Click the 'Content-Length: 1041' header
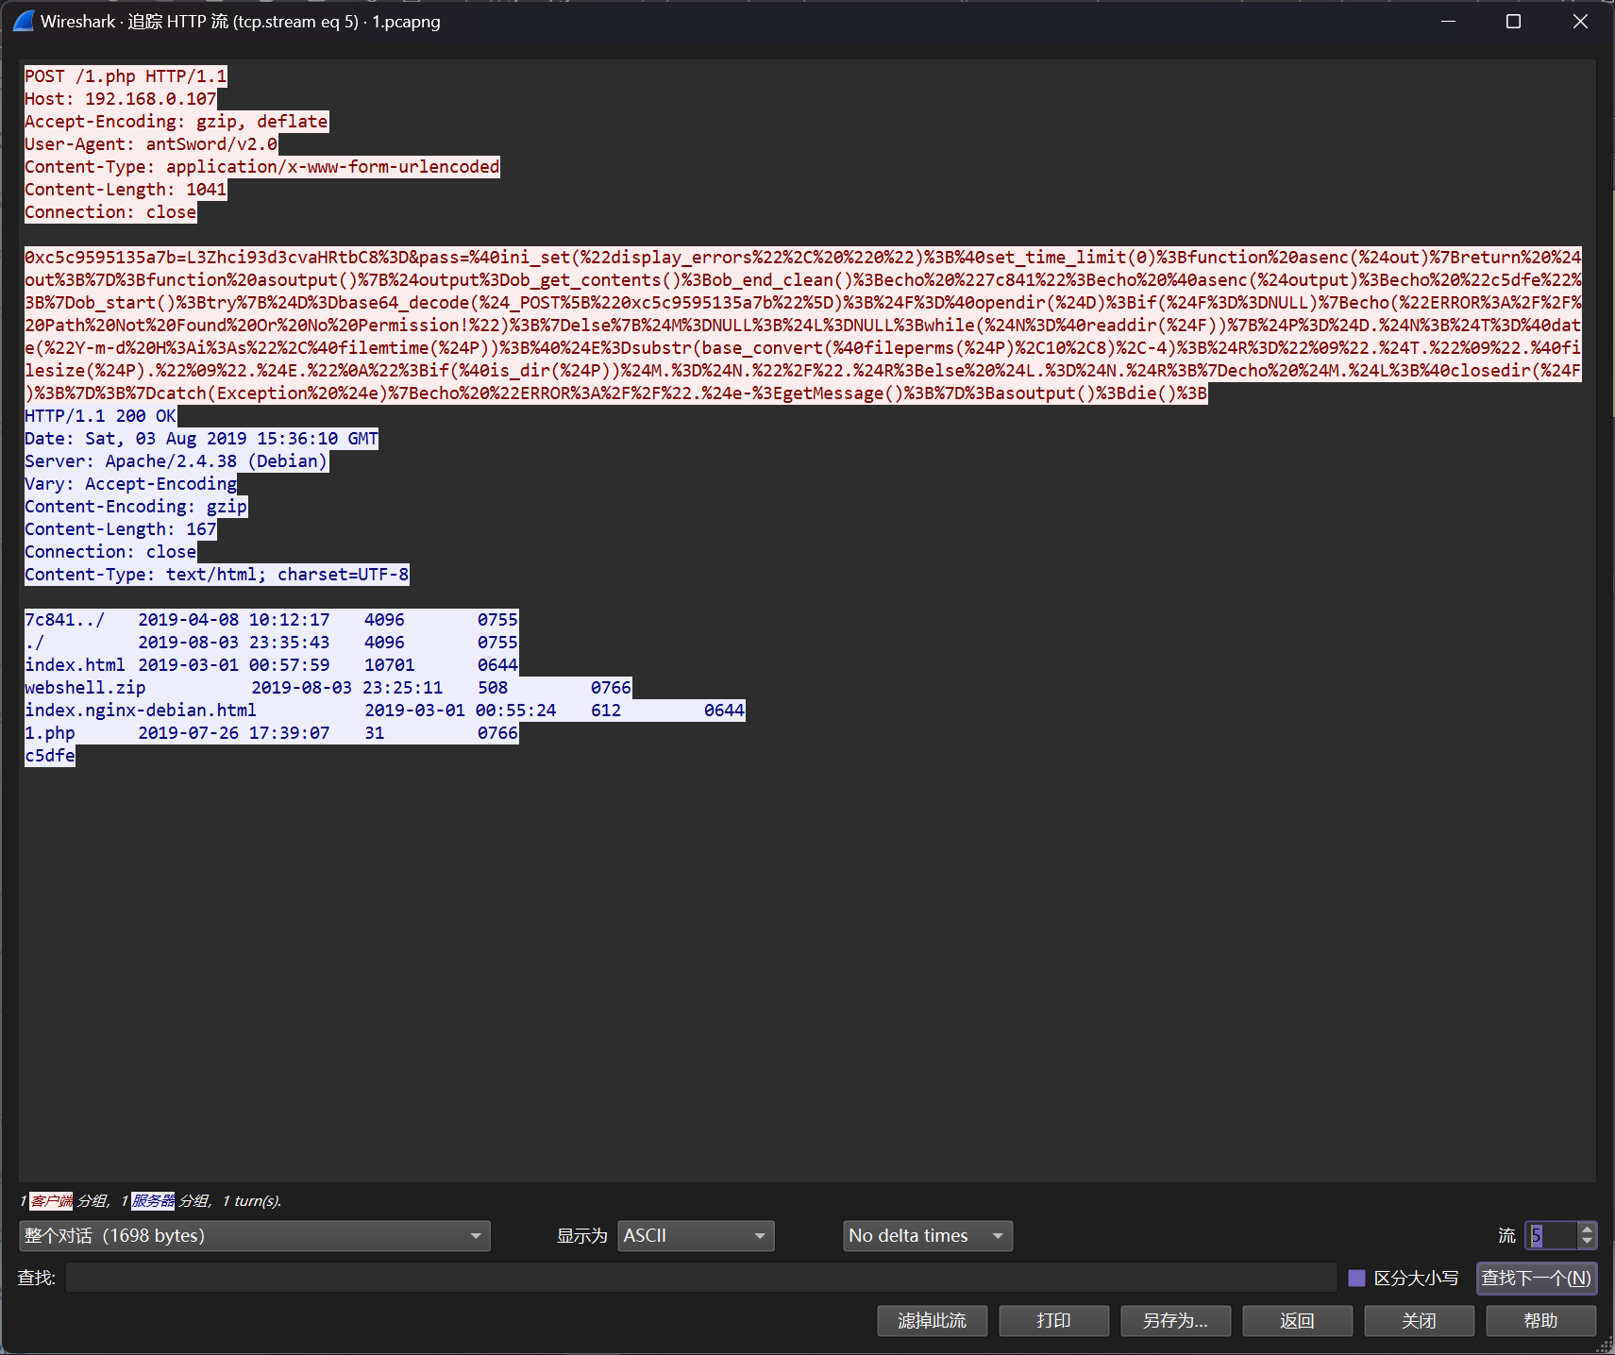The height and width of the screenshot is (1355, 1615). click(x=126, y=190)
